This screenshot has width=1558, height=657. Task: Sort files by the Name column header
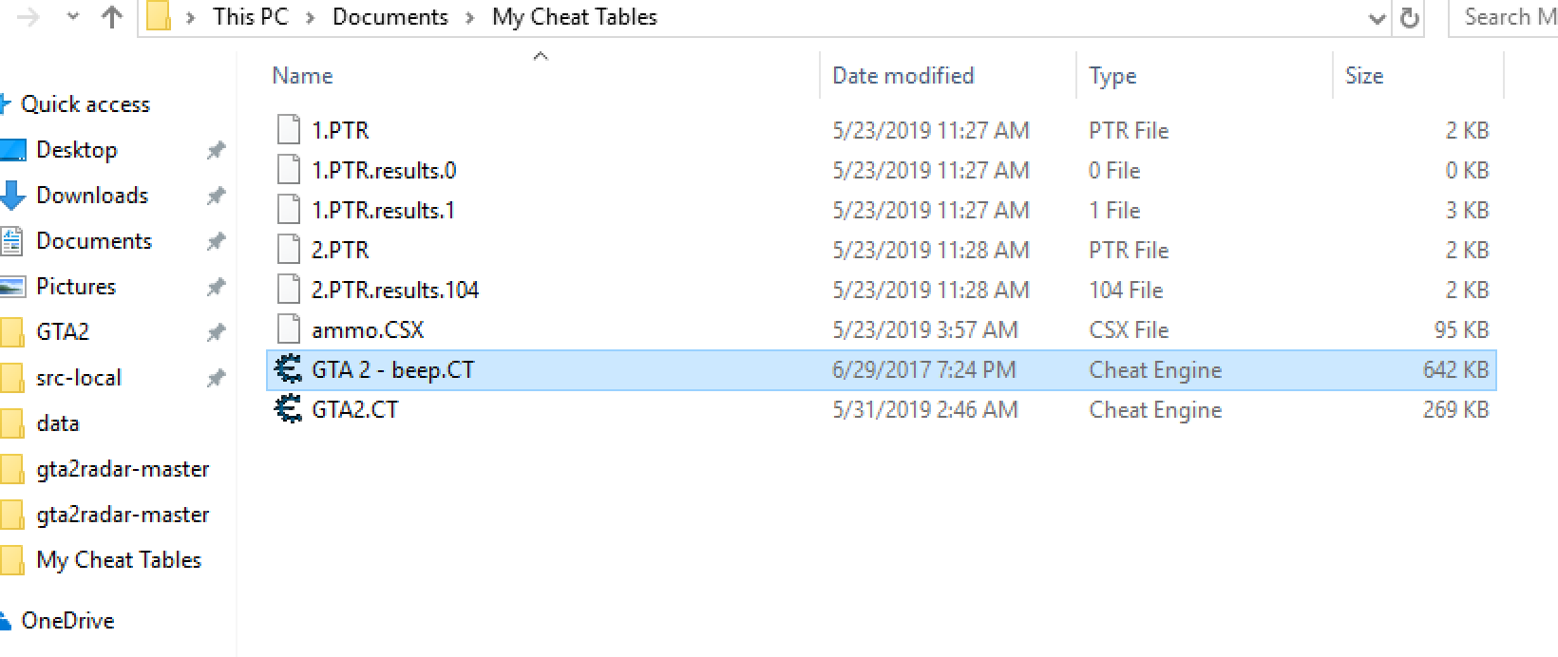[302, 76]
